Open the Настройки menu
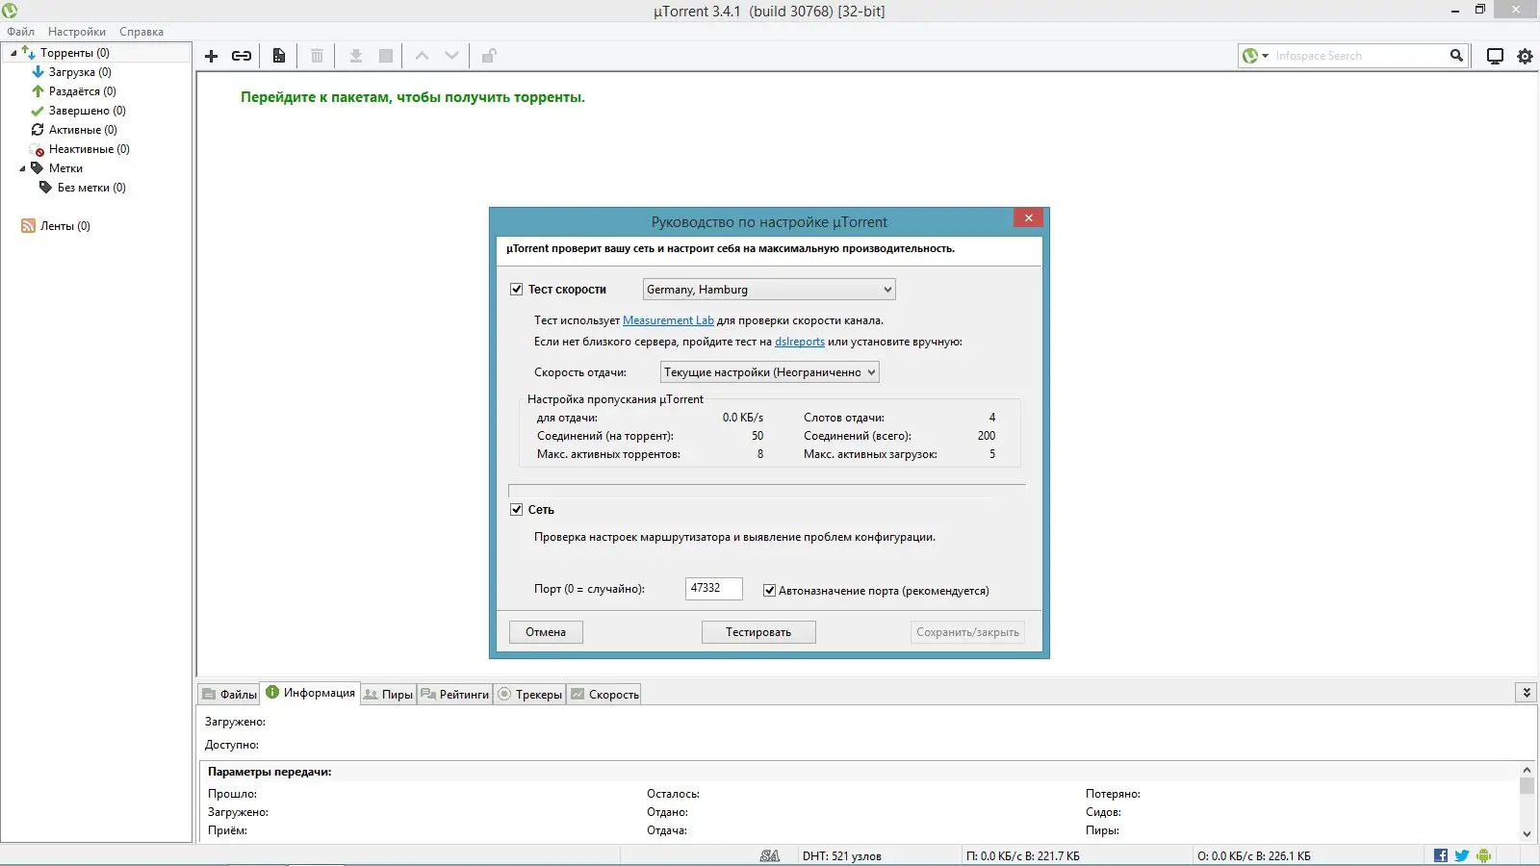 coord(77,32)
